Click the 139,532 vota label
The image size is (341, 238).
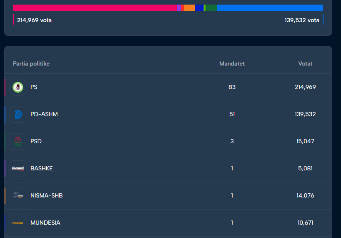[x=302, y=20]
